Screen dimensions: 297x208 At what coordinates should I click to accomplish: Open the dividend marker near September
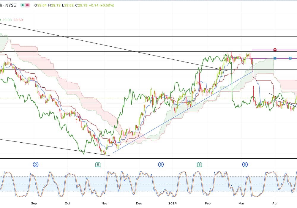36,164
